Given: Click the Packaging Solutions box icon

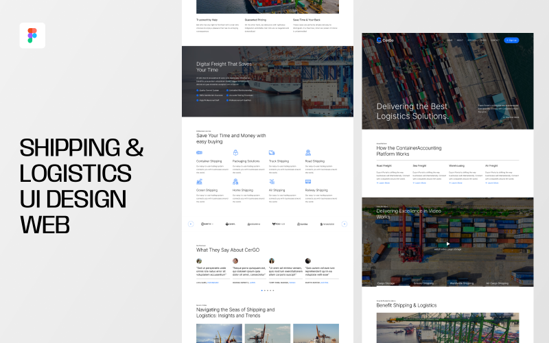Looking at the screenshot, I should point(236,152).
